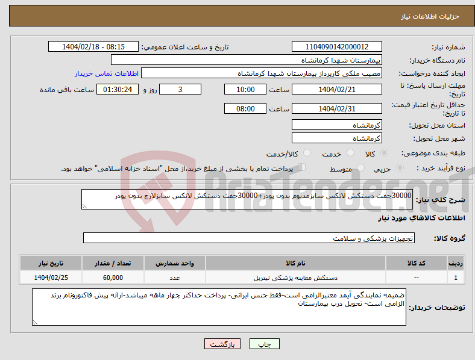Click the جزئیات اطلاعات نیاز page title

(x=430, y=16)
